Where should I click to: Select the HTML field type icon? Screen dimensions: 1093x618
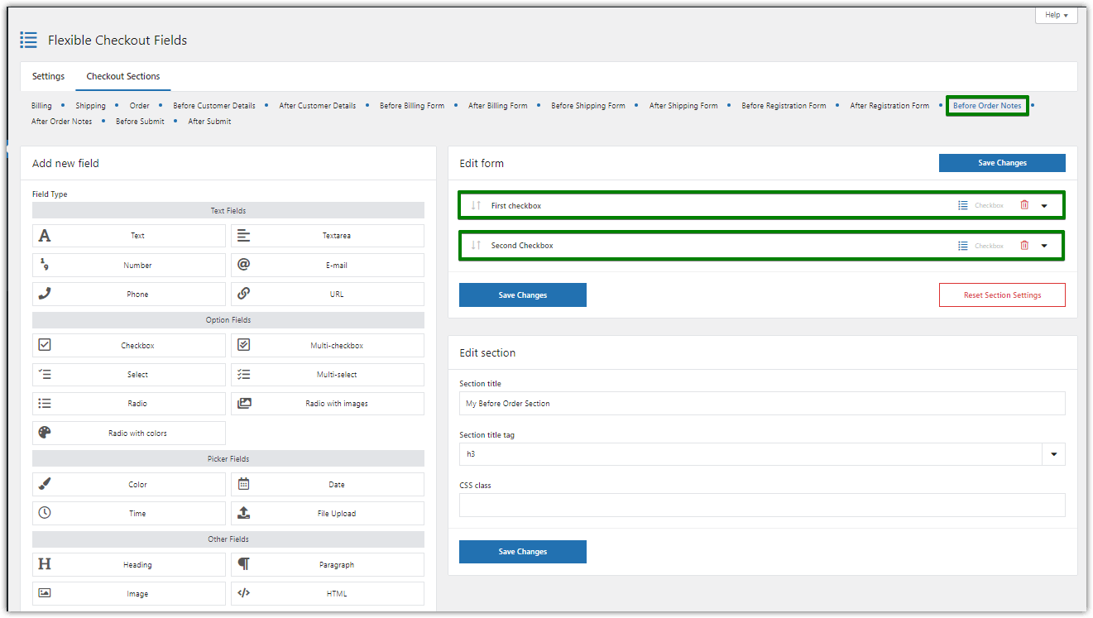coord(244,593)
